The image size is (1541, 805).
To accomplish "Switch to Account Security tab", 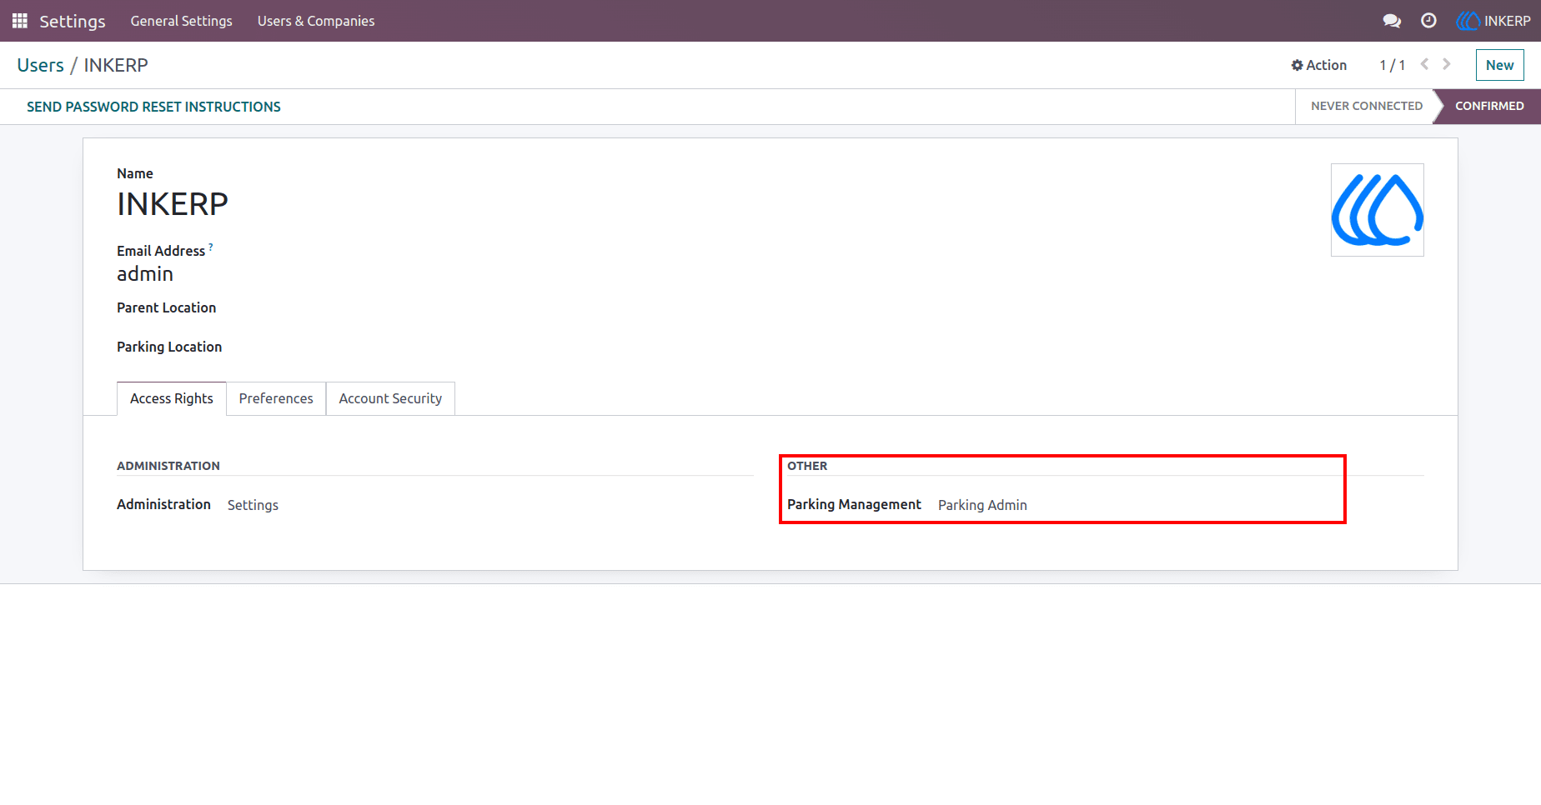I will click(390, 398).
